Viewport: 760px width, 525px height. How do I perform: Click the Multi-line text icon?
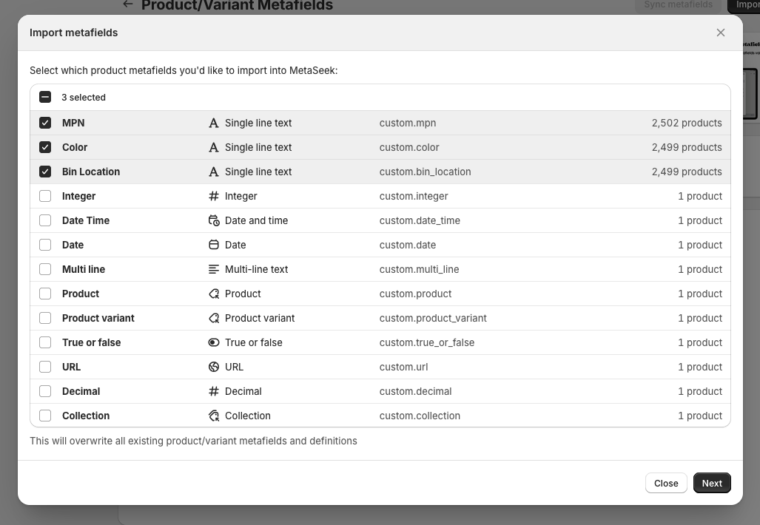(x=214, y=269)
